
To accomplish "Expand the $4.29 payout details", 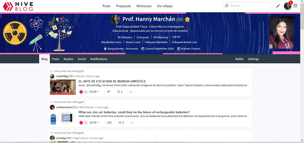I will pyautogui.click(x=94, y=92).
